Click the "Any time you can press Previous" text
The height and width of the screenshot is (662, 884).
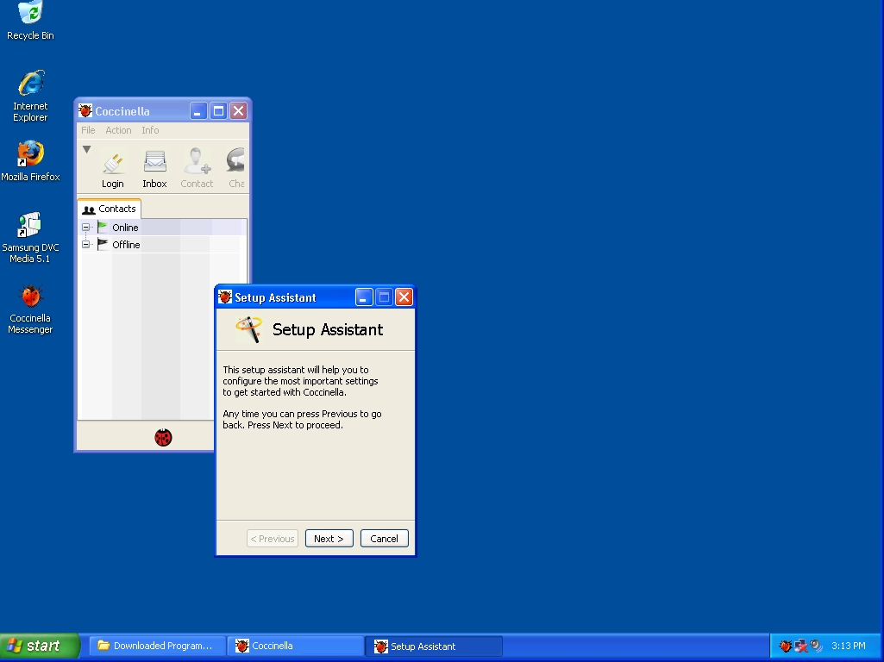coord(302,419)
